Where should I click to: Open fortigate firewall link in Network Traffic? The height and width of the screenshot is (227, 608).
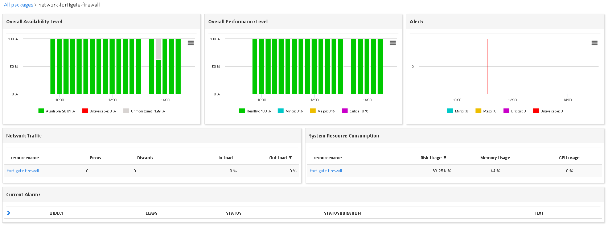click(23, 171)
